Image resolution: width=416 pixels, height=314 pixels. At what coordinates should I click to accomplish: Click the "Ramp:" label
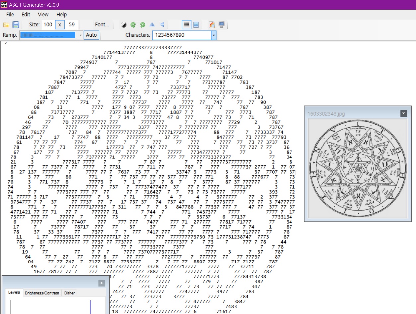(10, 35)
